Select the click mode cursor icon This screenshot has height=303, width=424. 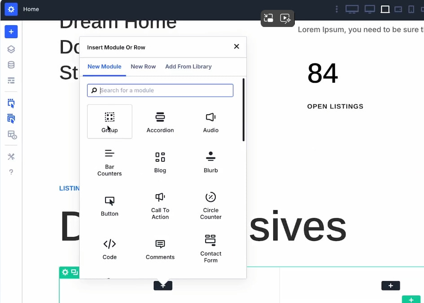coord(11,103)
